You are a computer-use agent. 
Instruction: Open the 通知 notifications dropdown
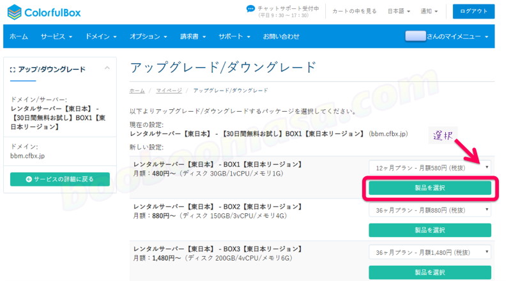coord(429,11)
